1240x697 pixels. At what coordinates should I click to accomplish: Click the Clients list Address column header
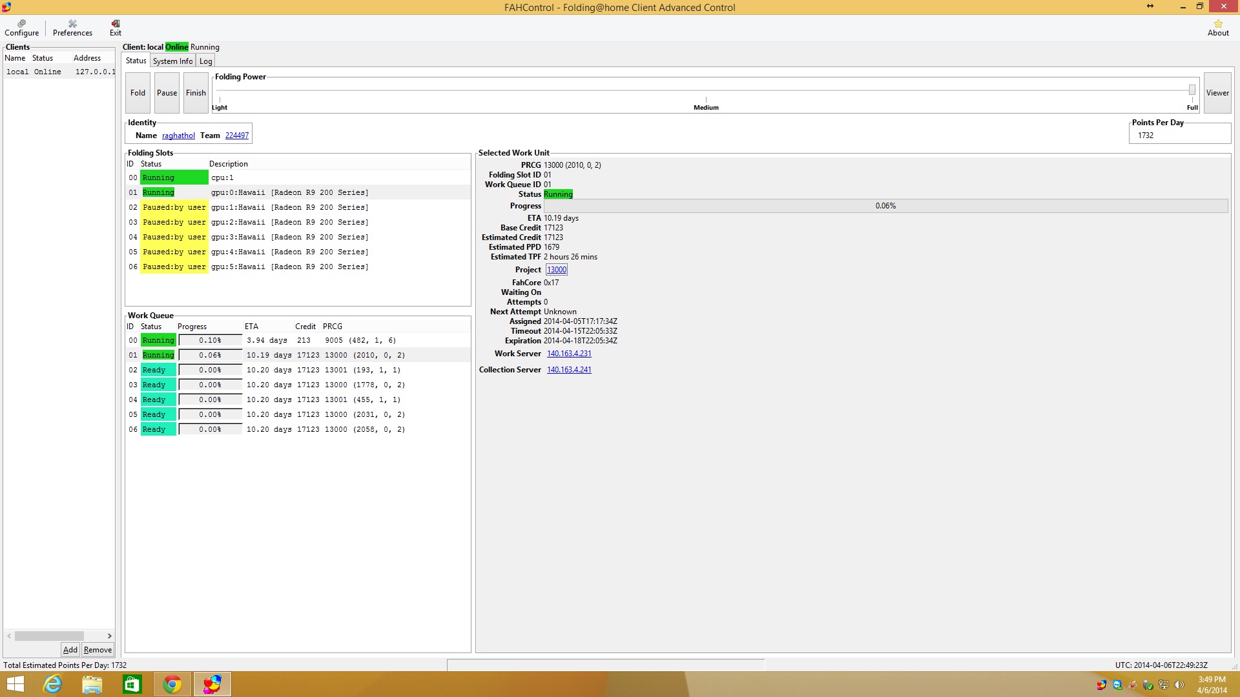pyautogui.click(x=87, y=58)
